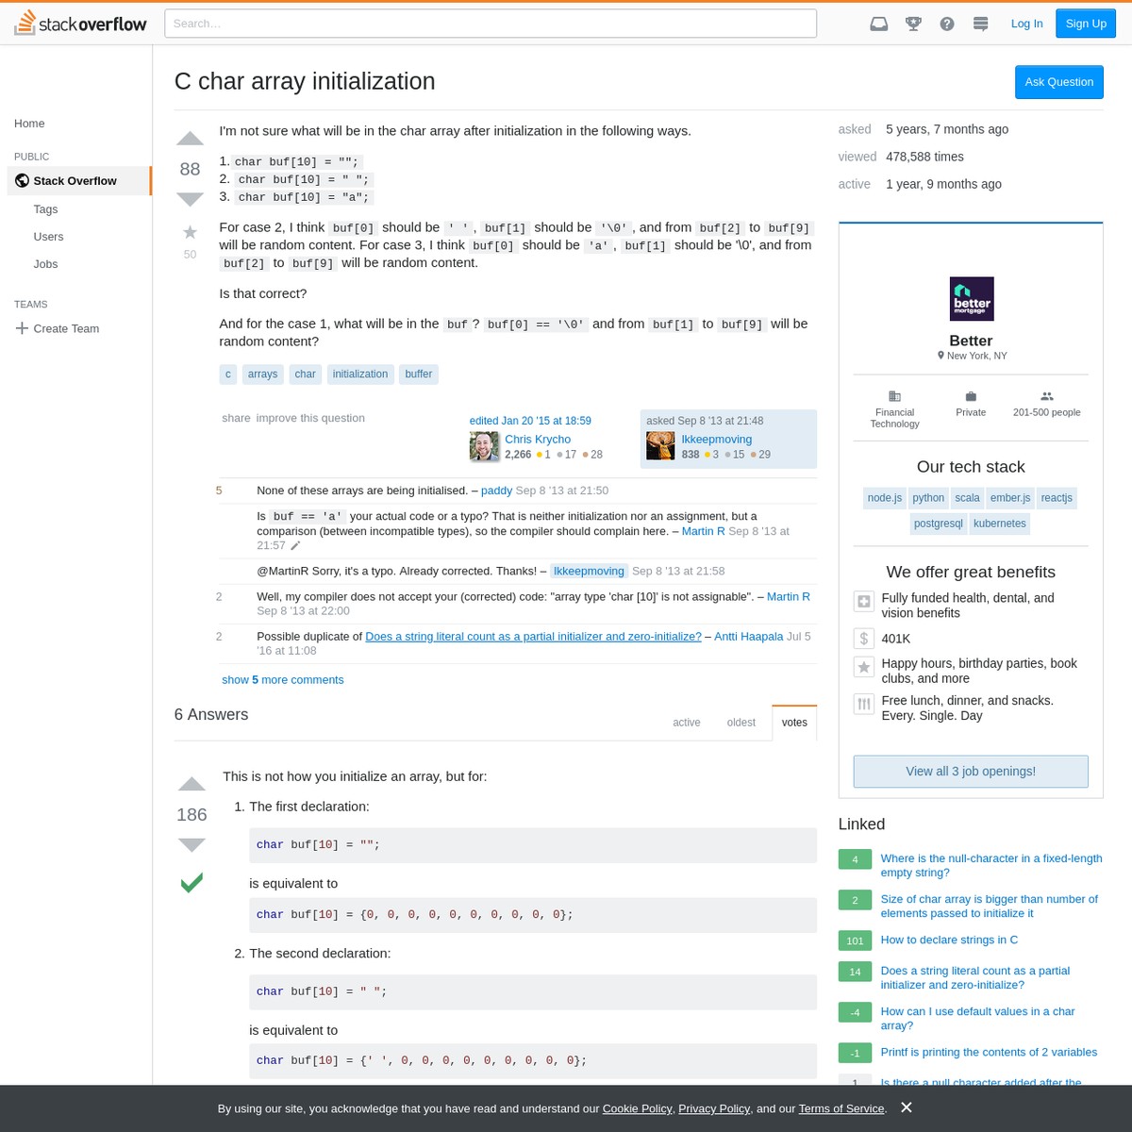Screen dimensions: 1132x1132
Task: Click the 'initialization' tag
Action: (360, 375)
